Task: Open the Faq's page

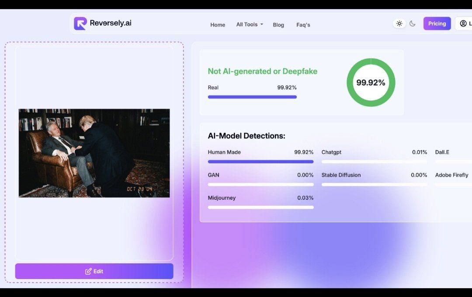Action: coord(303,25)
